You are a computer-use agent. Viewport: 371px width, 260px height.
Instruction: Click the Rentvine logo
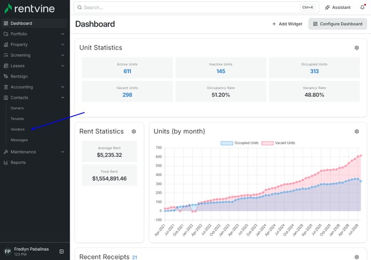point(29,9)
